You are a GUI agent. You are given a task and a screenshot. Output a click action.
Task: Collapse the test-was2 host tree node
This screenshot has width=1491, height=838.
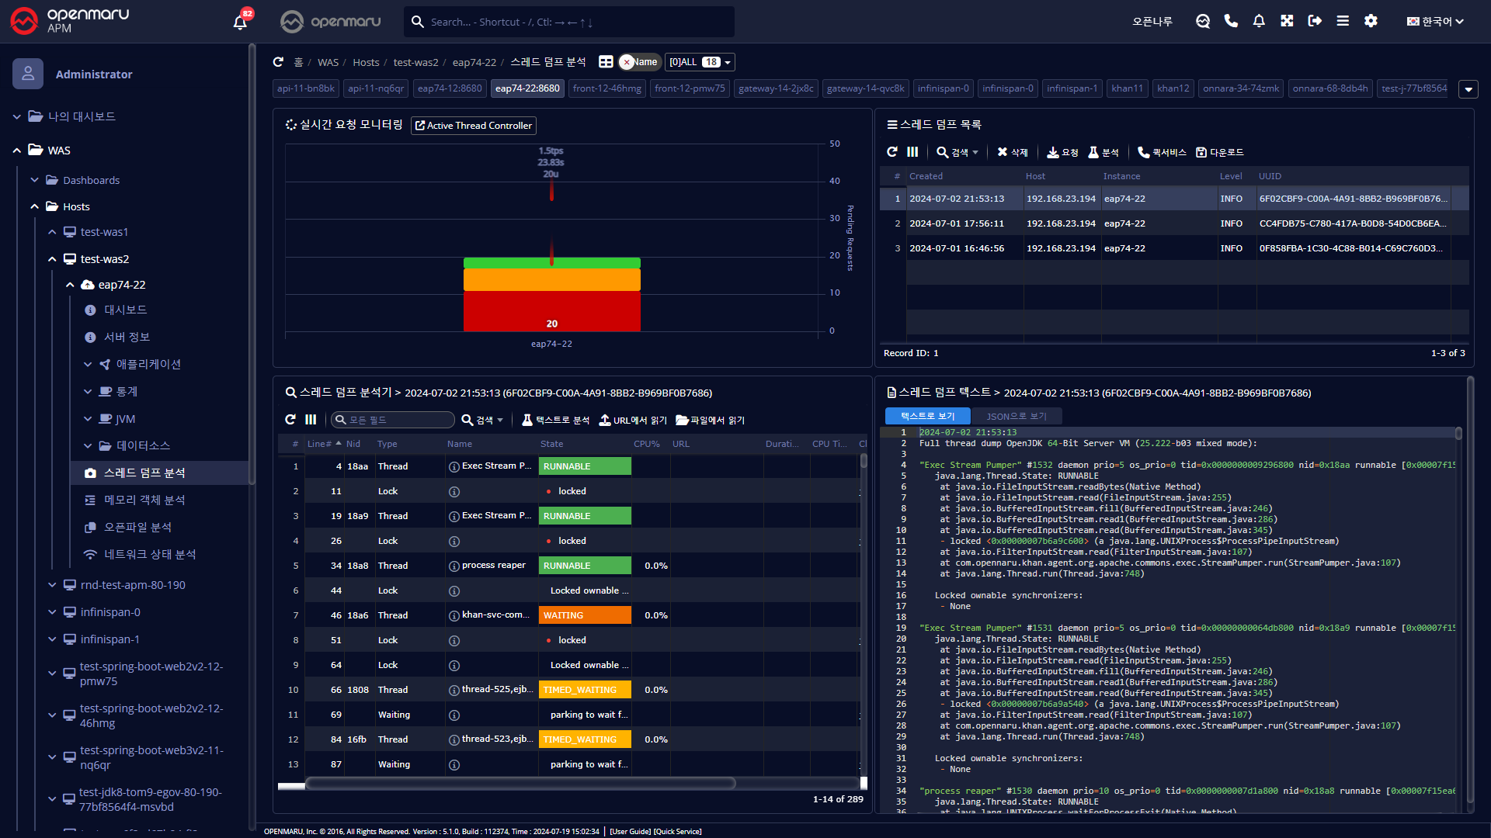(52, 259)
